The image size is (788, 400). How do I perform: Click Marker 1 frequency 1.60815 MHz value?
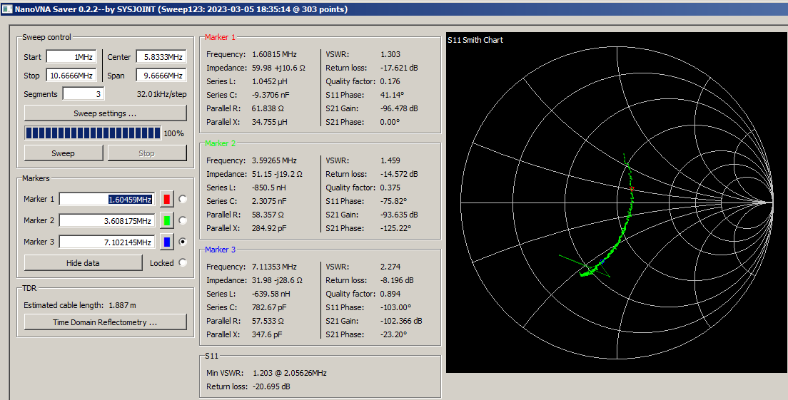(274, 54)
